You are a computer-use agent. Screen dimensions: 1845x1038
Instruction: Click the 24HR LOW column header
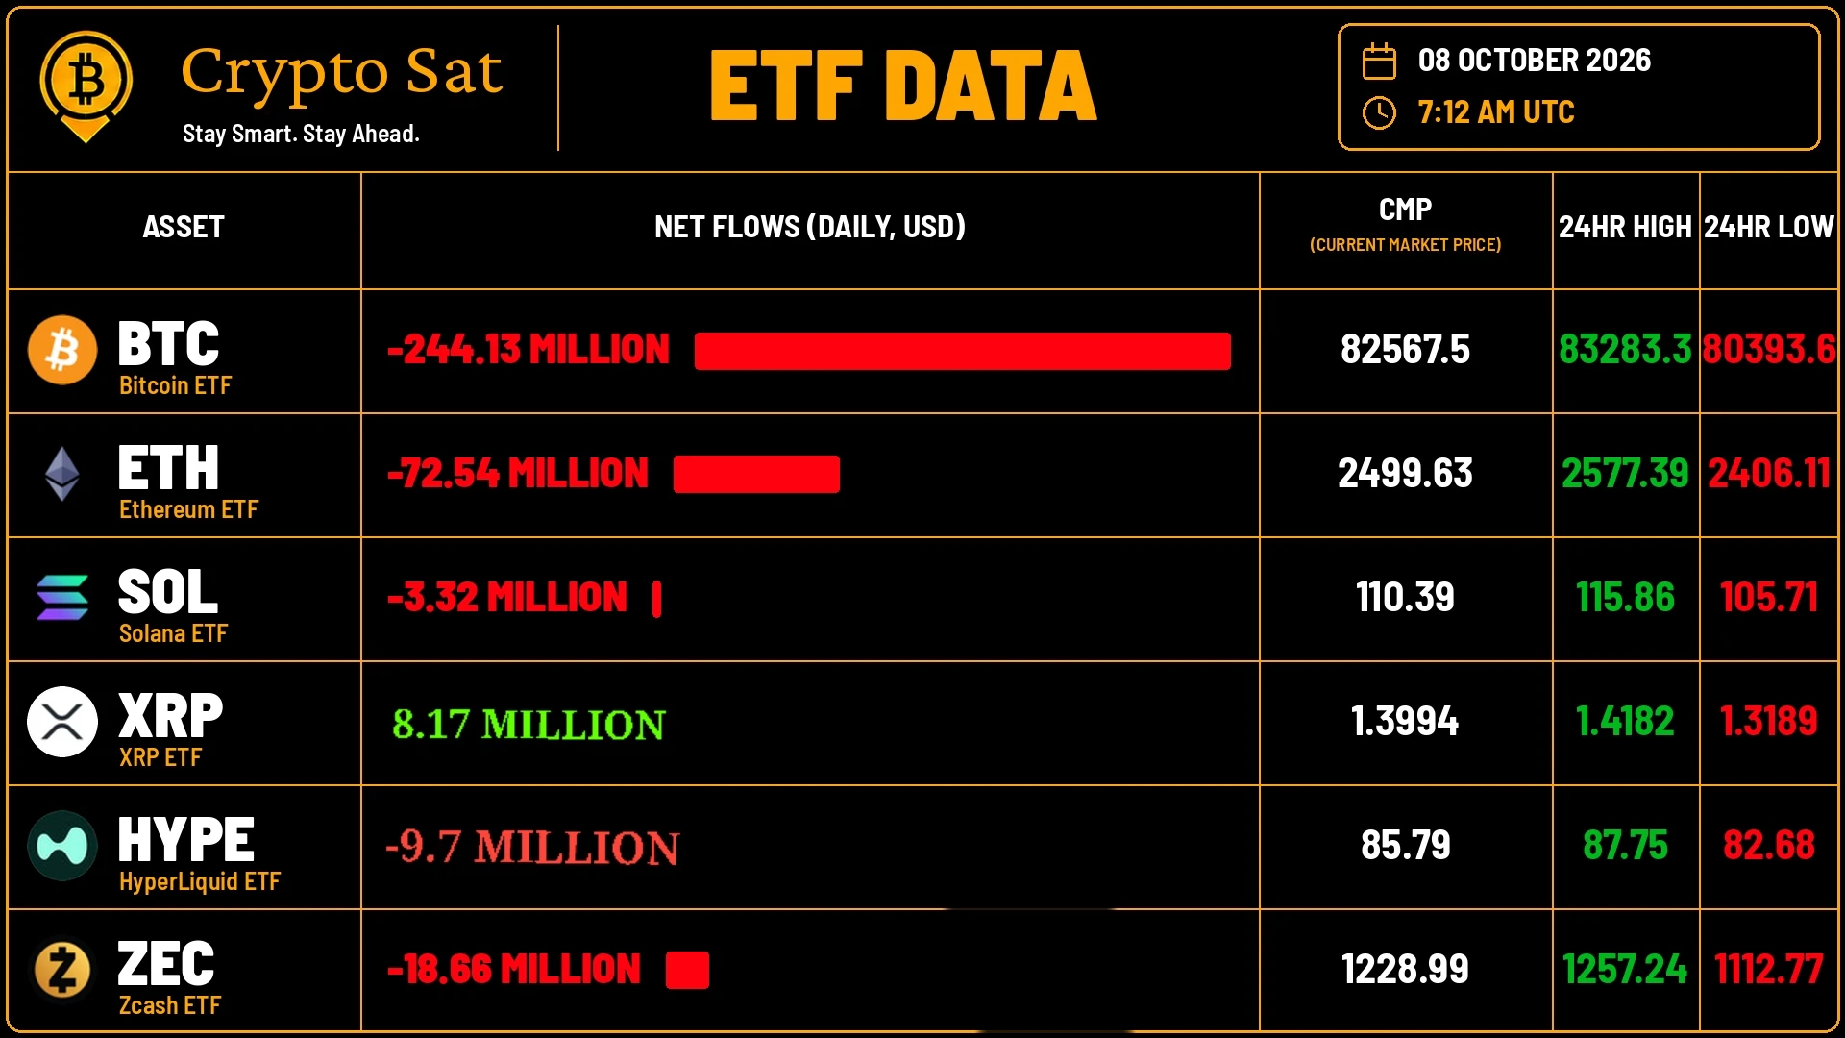pos(1769,227)
